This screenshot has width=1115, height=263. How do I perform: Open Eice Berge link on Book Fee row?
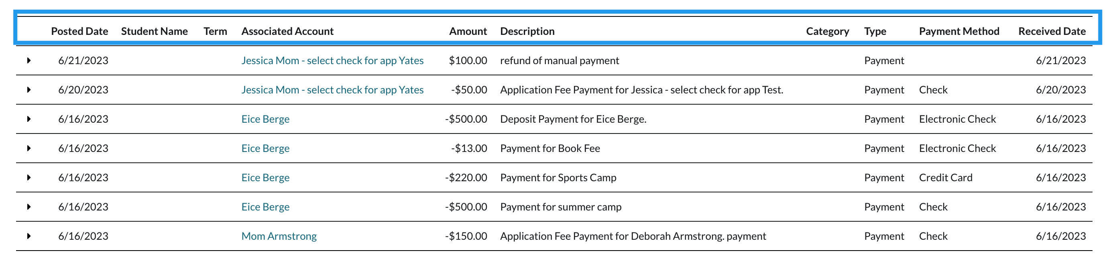click(x=265, y=148)
